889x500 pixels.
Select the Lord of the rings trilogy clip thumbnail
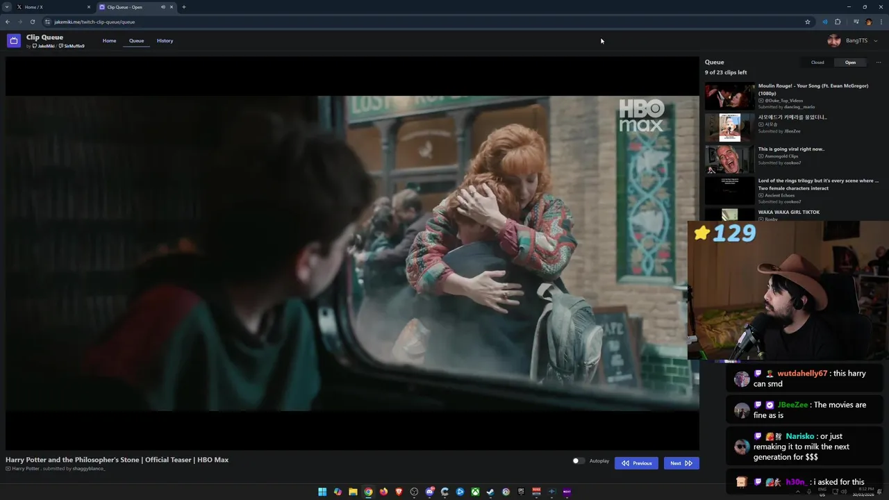point(729,191)
